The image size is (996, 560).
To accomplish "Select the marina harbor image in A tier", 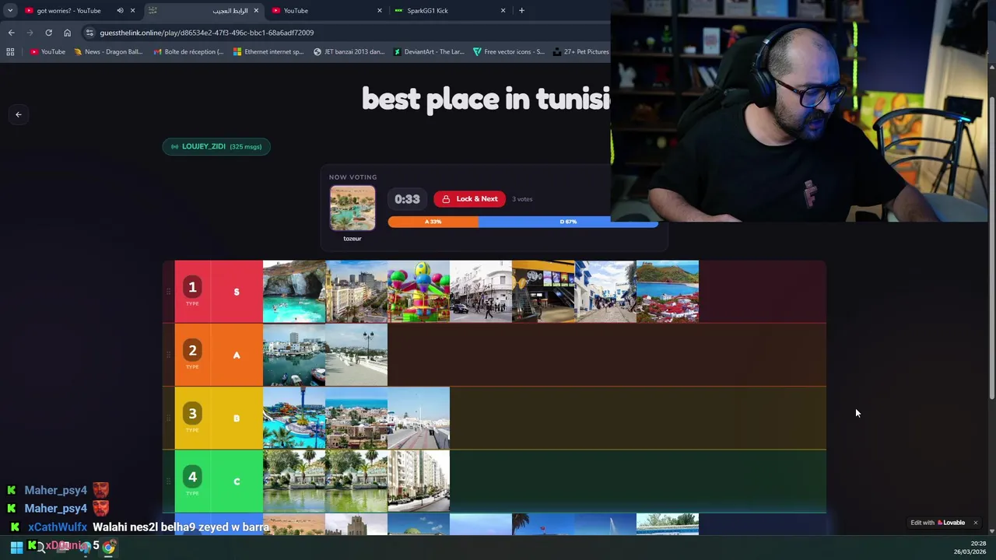I will [294, 355].
